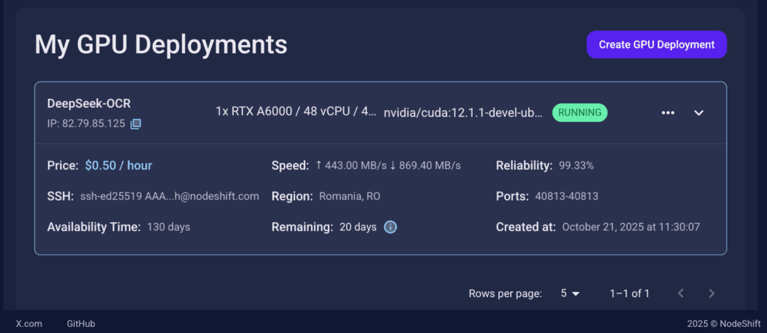Open the Rows per page dropdown

click(570, 293)
